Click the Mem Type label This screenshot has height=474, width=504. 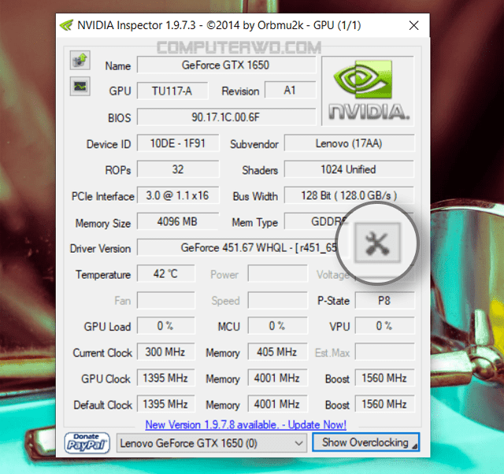pyautogui.click(x=255, y=223)
